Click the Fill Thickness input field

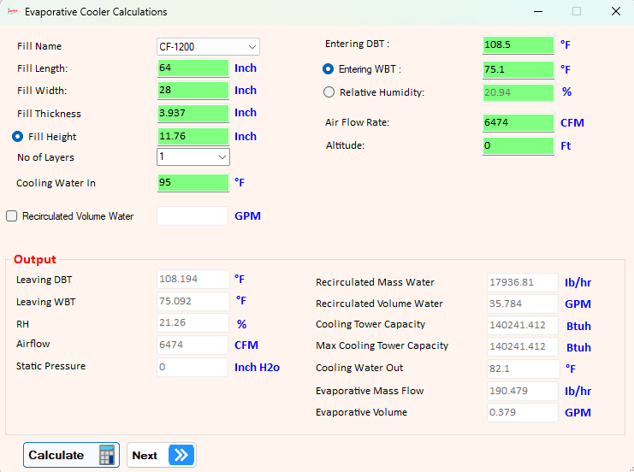click(193, 113)
